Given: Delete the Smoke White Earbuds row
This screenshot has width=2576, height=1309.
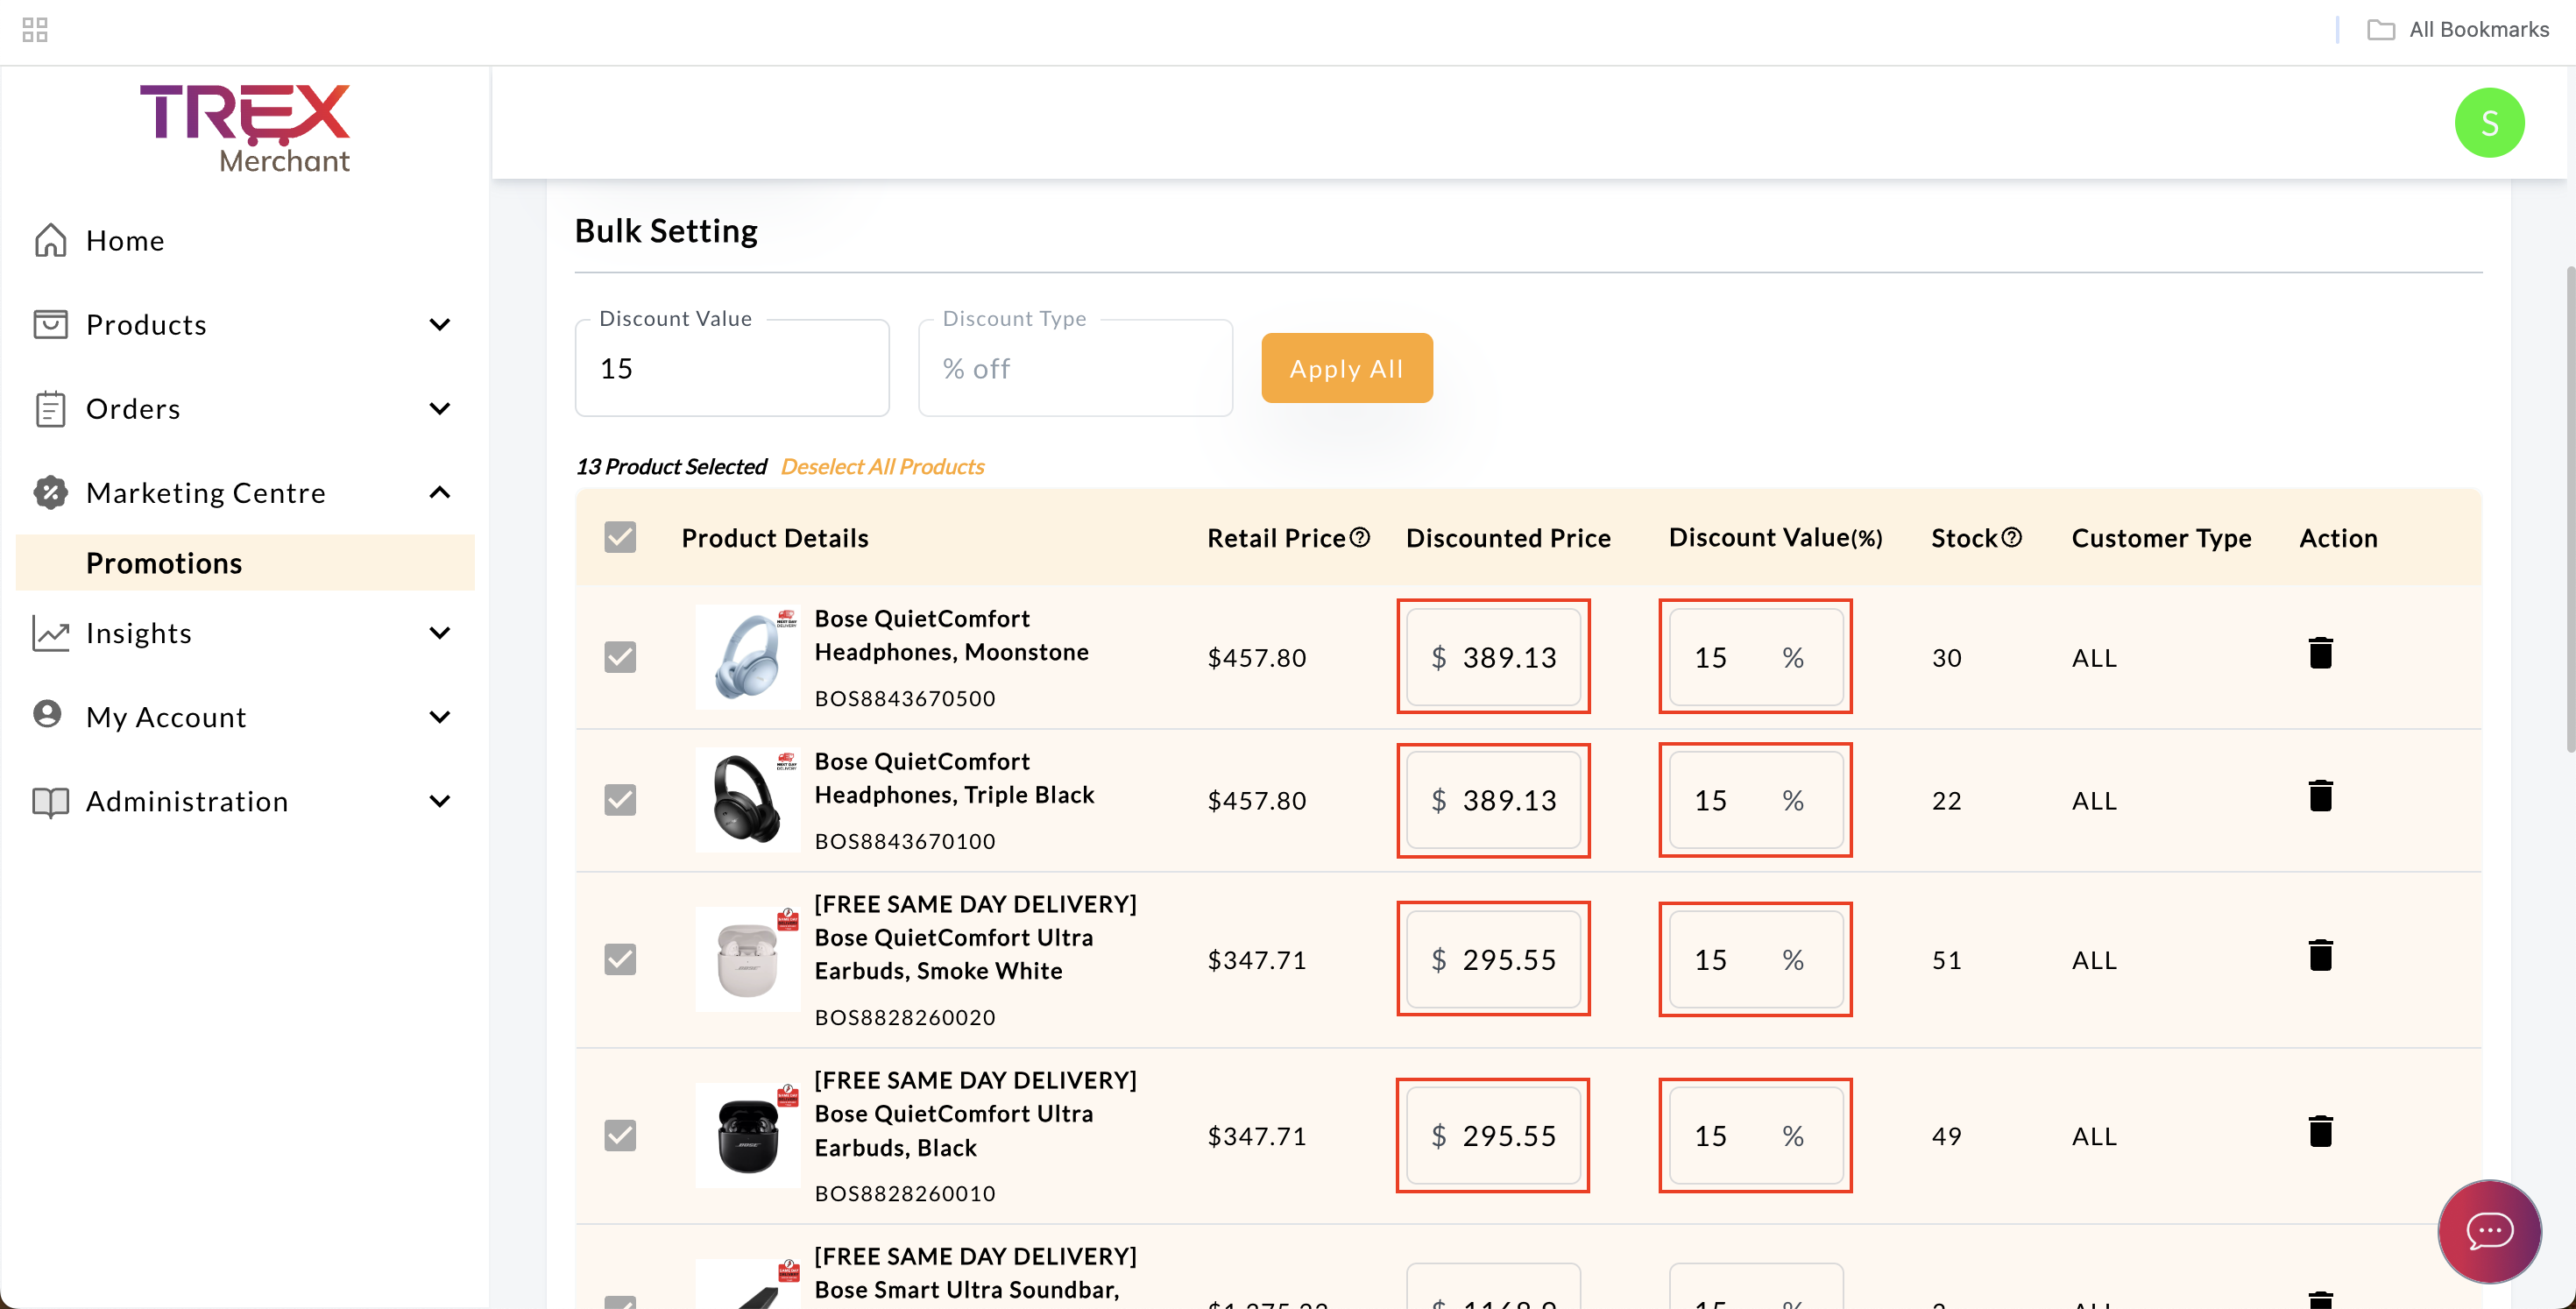Looking at the screenshot, I should point(2320,955).
